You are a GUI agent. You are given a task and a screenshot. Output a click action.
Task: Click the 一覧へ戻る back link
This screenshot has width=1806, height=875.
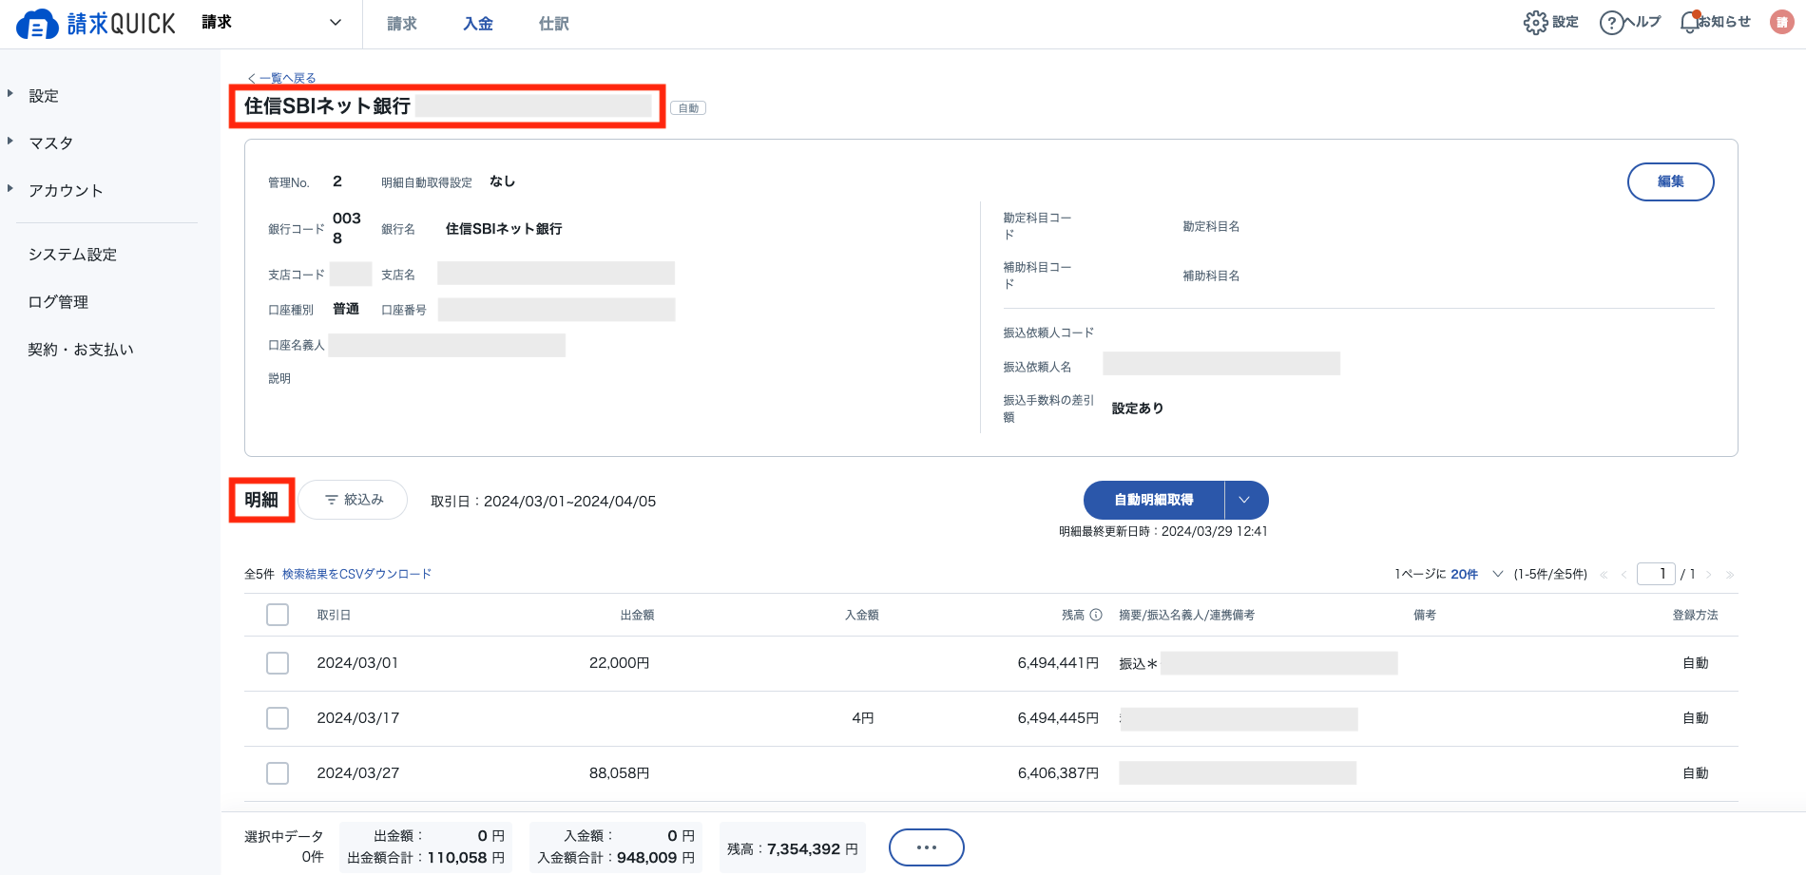tap(281, 78)
